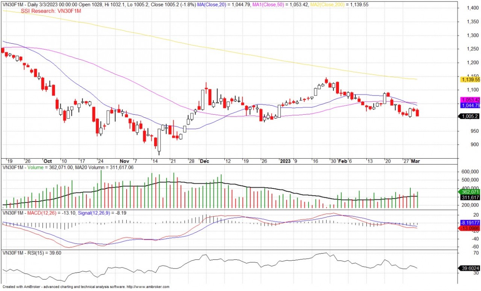Image resolution: width=481 pixels, height=291 pixels.
Task: Click the 2023 label on date axis
Action: click(x=286, y=161)
